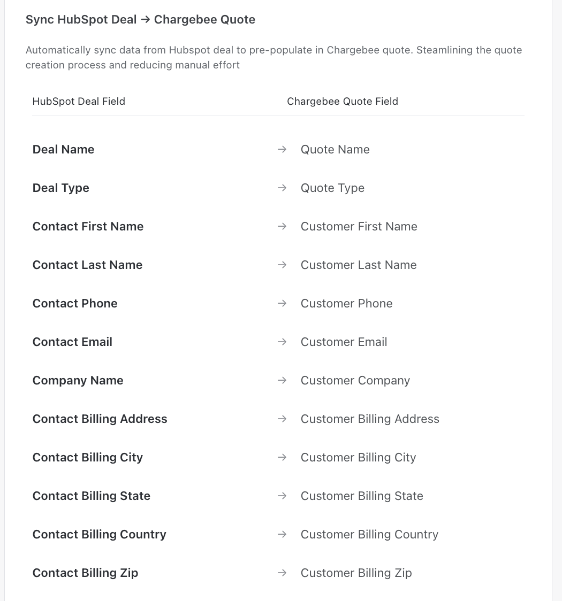This screenshot has width=562, height=601.
Task: Click the arrow icon in Company Name row
Action: (x=282, y=381)
